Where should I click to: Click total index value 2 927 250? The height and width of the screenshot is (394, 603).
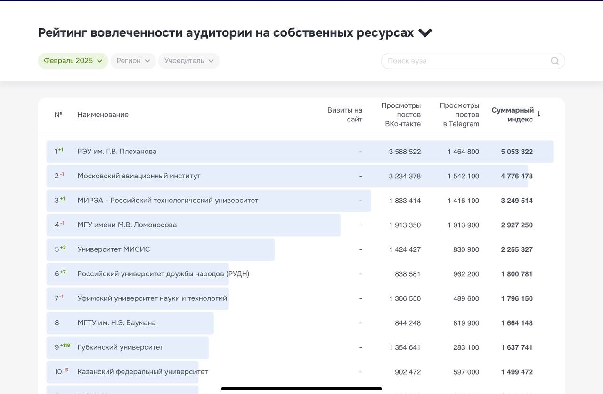pyautogui.click(x=517, y=225)
